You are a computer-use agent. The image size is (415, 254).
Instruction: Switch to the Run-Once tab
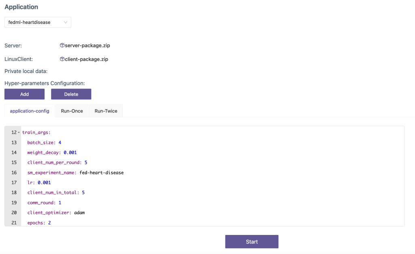click(x=72, y=111)
